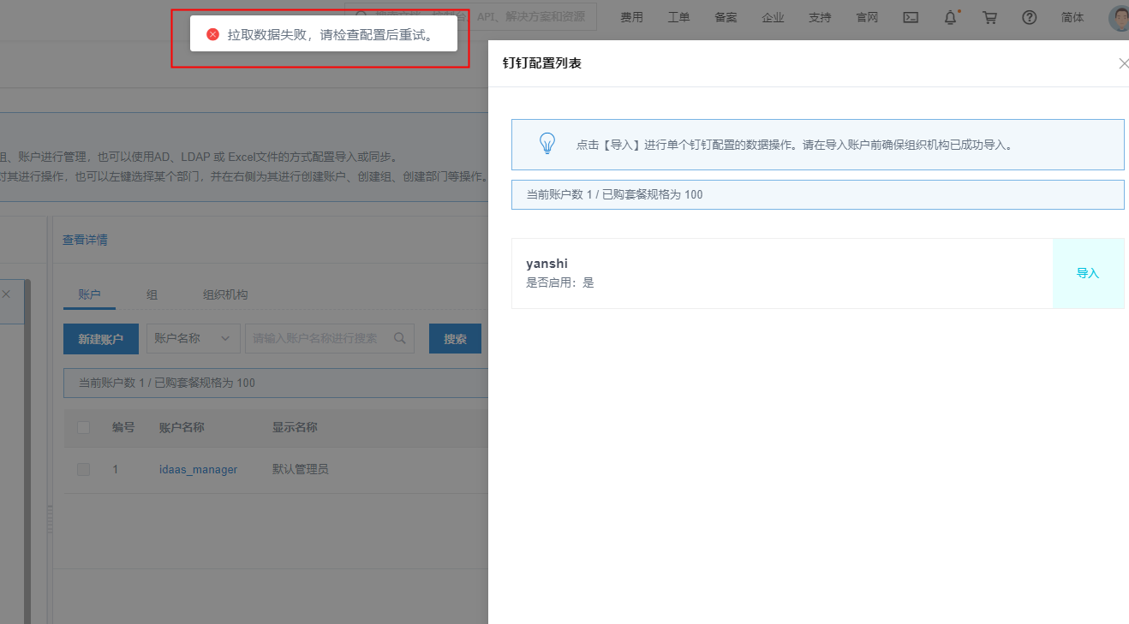1129x624 pixels.
Task: Switch to the 账户 tab
Action: tap(90, 294)
